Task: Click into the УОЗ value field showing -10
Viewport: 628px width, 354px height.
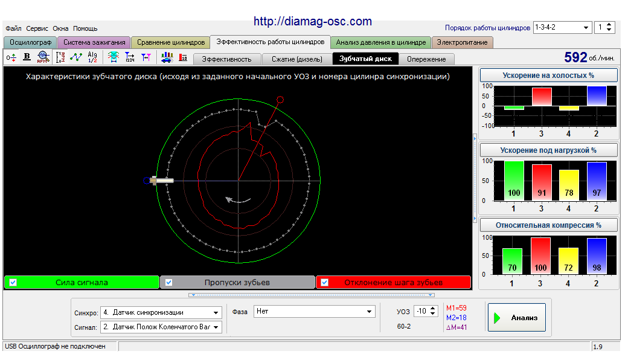Action: [x=421, y=311]
